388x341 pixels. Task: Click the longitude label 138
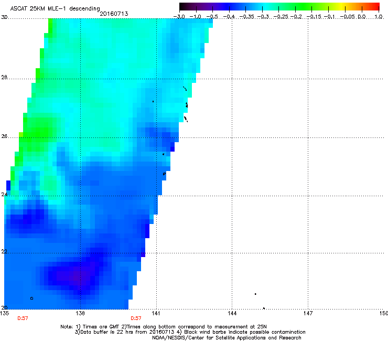point(80,313)
